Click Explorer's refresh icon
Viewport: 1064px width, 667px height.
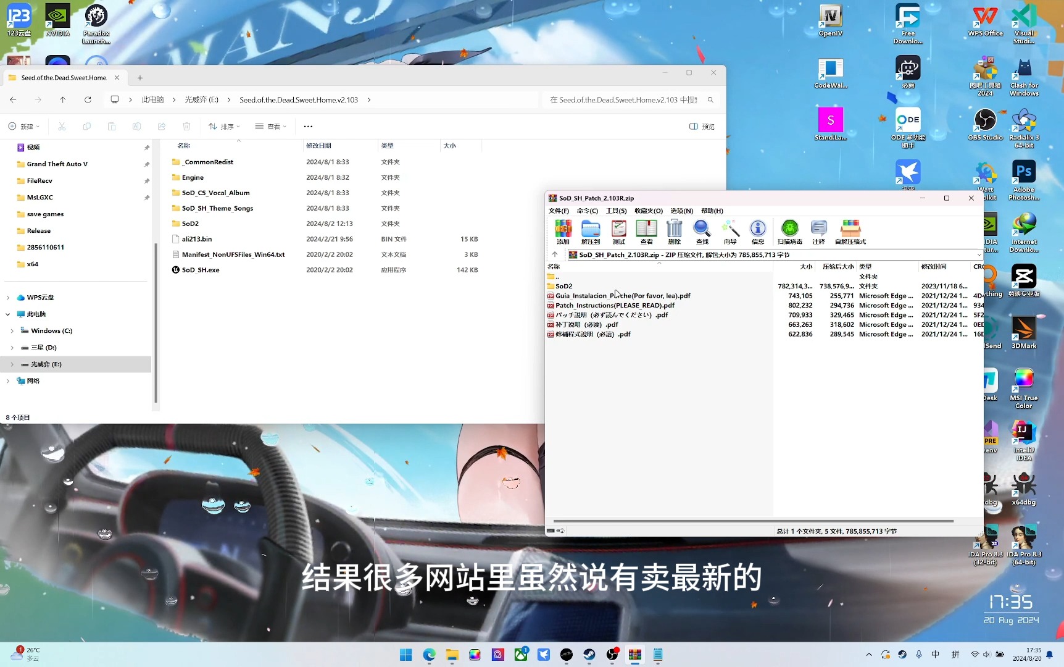[88, 99]
